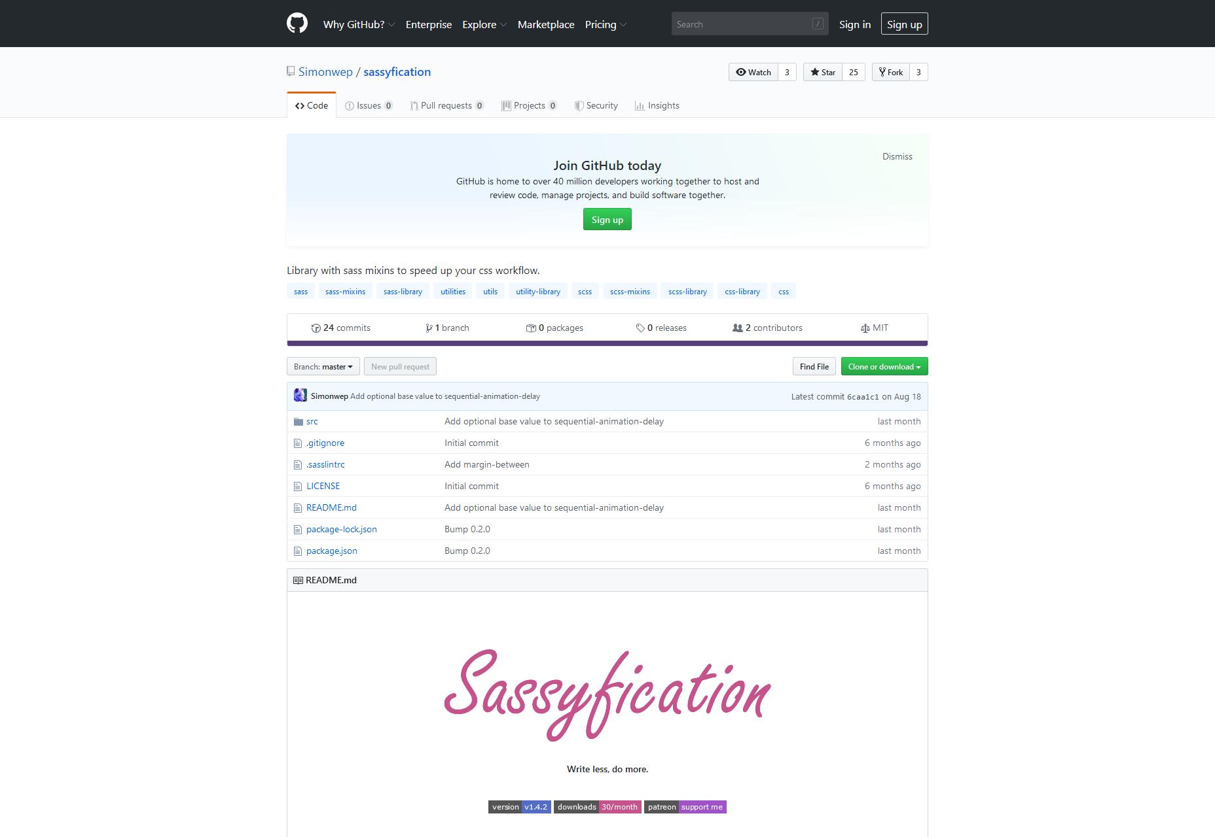This screenshot has width=1215, height=837.
Task: Open the Branch: master dropdown
Action: pyautogui.click(x=323, y=366)
